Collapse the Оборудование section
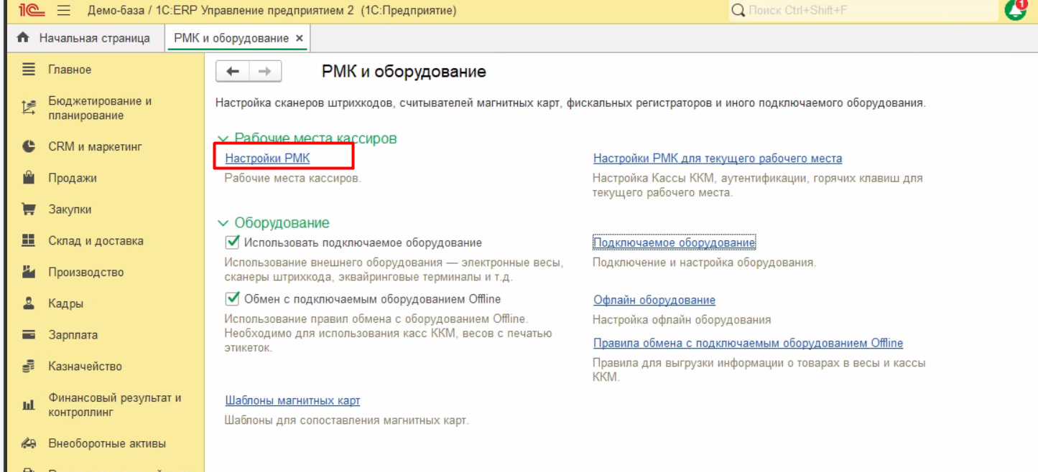Screen dimensions: 1038x472 tap(223, 223)
